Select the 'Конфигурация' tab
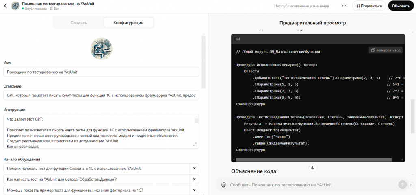 pyautogui.click(x=128, y=23)
